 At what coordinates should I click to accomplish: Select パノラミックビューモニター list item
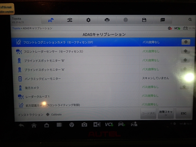coord(102,78)
